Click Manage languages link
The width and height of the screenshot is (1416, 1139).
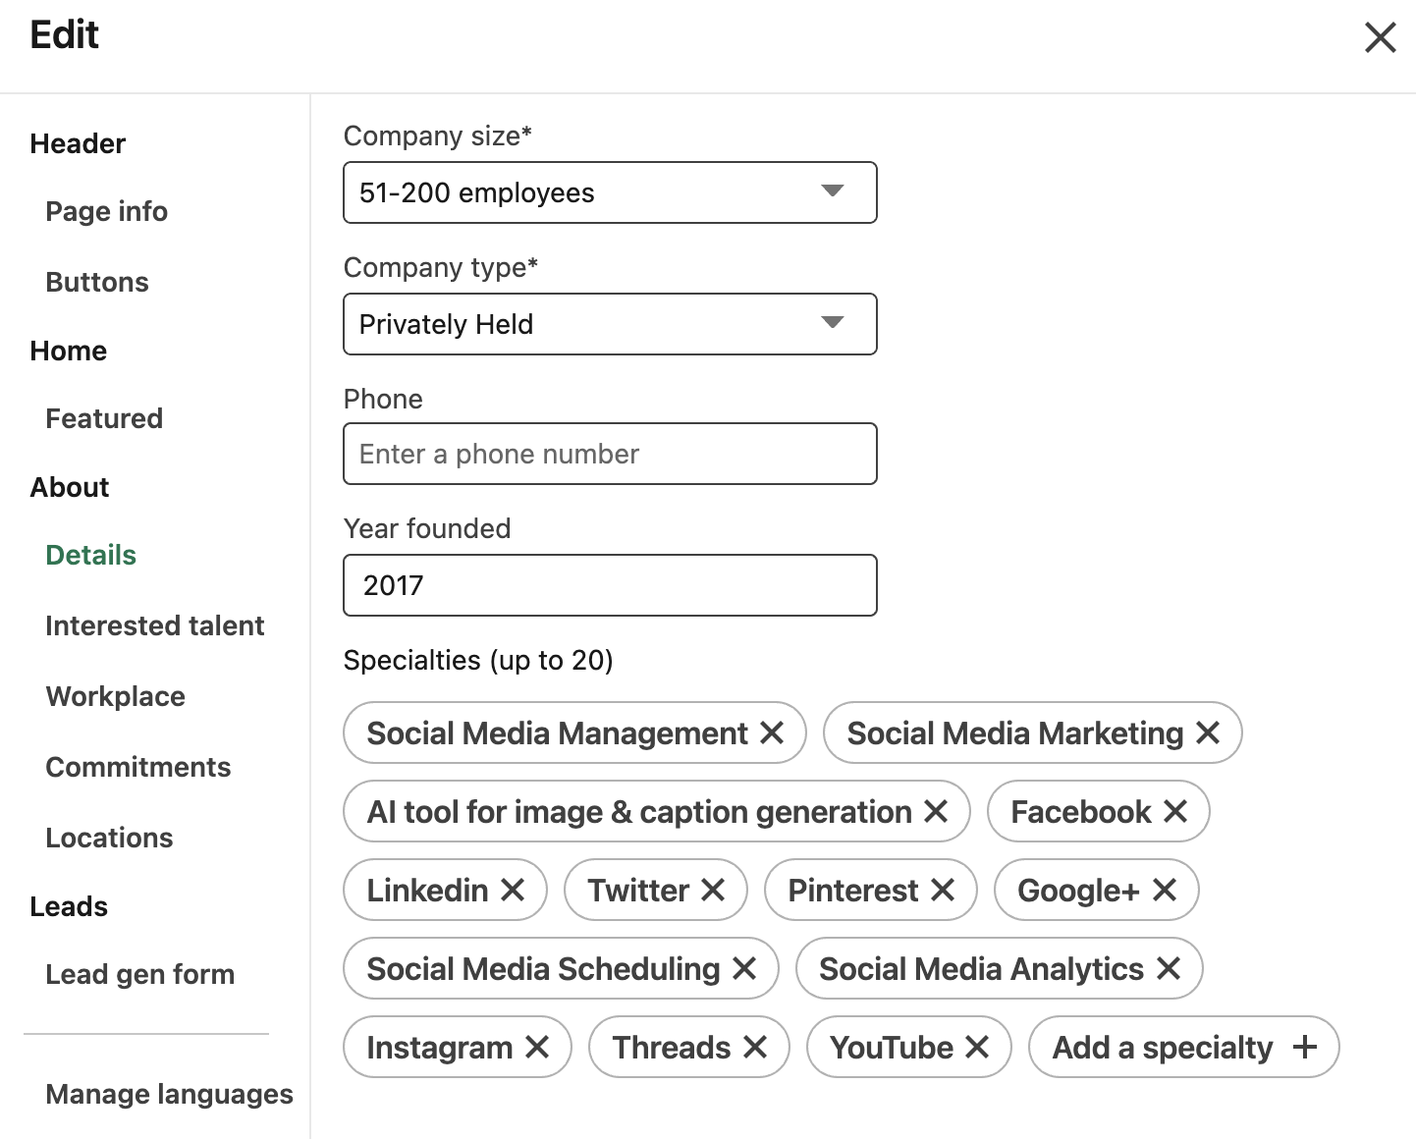coord(170,1094)
